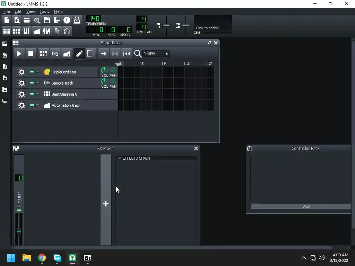Show the Automation Editor toolbar icon
Viewport: 355px width, 266px height.
(37, 31)
